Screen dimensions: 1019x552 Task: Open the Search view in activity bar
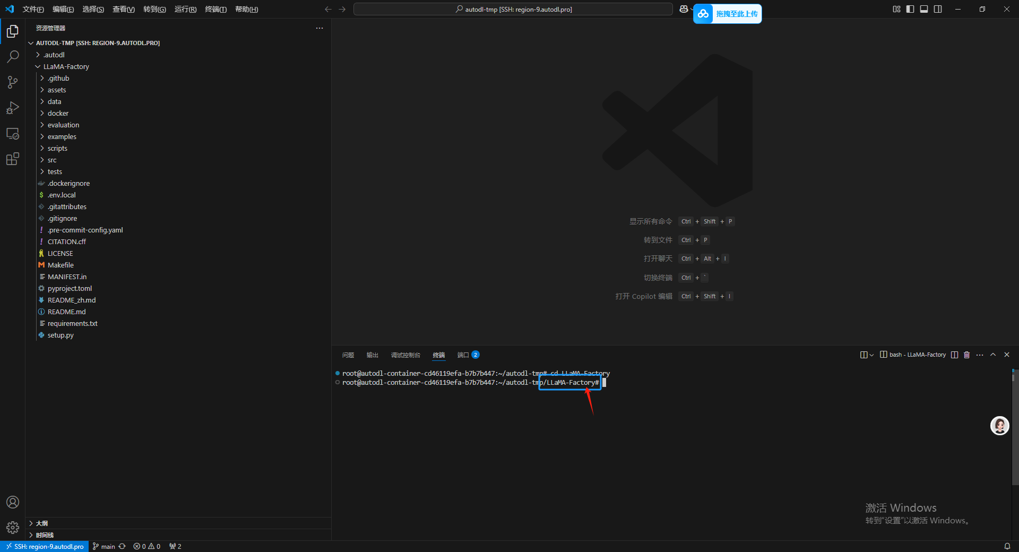[x=13, y=57]
